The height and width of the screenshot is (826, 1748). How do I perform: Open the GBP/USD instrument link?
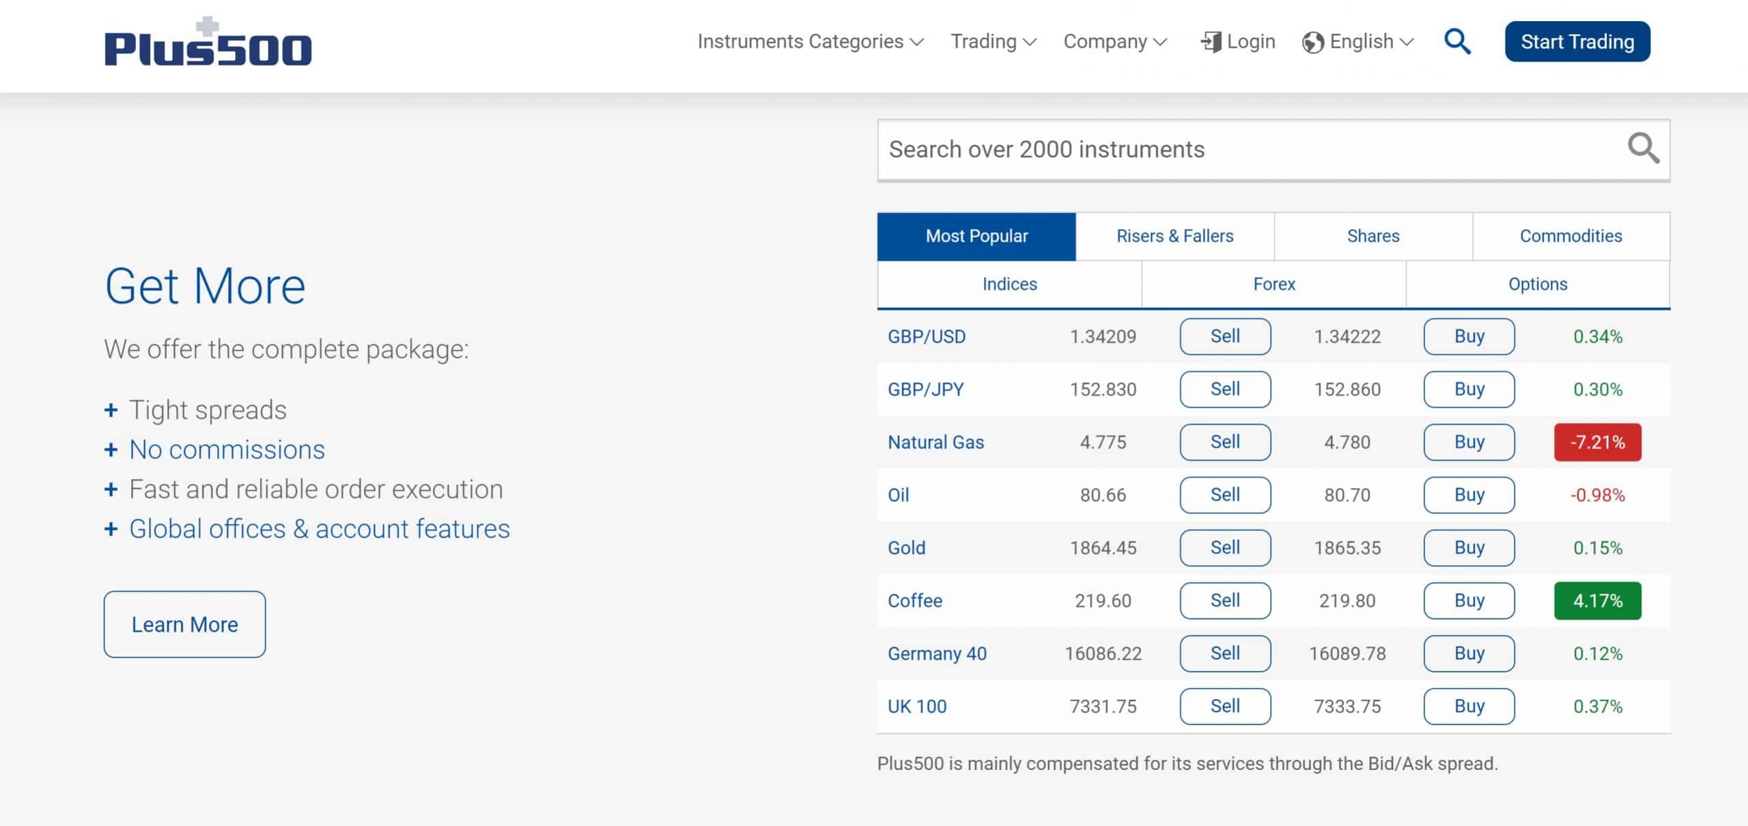click(927, 337)
